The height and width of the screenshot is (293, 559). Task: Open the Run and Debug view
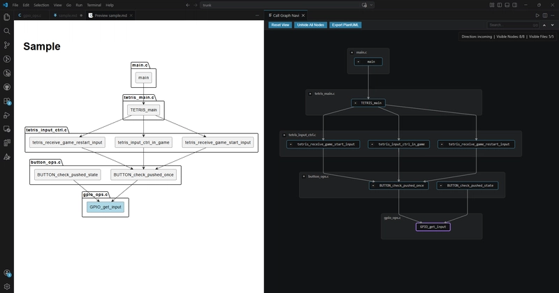(x=7, y=115)
